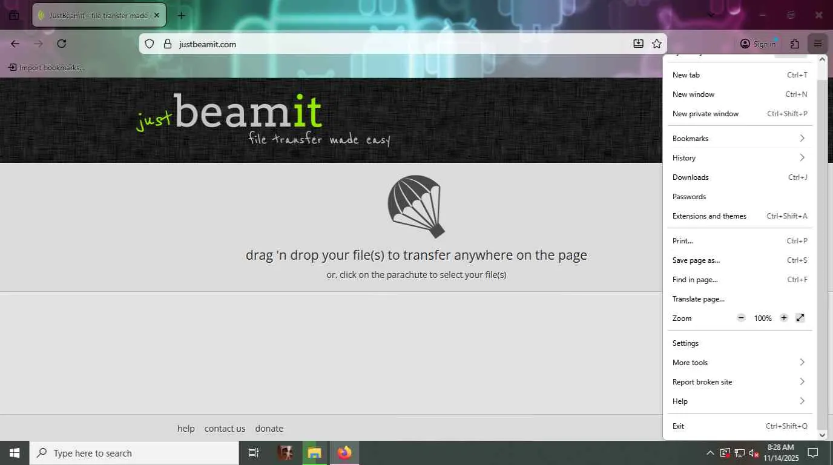
Task: Click the justbeamit.com address bar
Action: tap(403, 44)
